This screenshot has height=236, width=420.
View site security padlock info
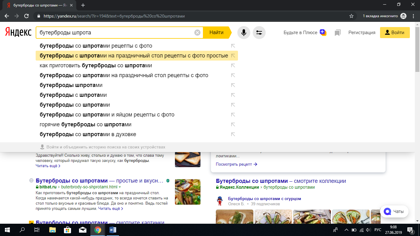click(x=39, y=16)
